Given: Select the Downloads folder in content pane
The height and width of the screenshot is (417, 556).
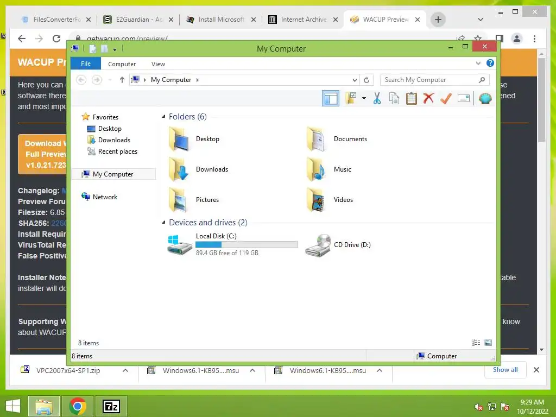Looking at the screenshot, I should (199, 169).
